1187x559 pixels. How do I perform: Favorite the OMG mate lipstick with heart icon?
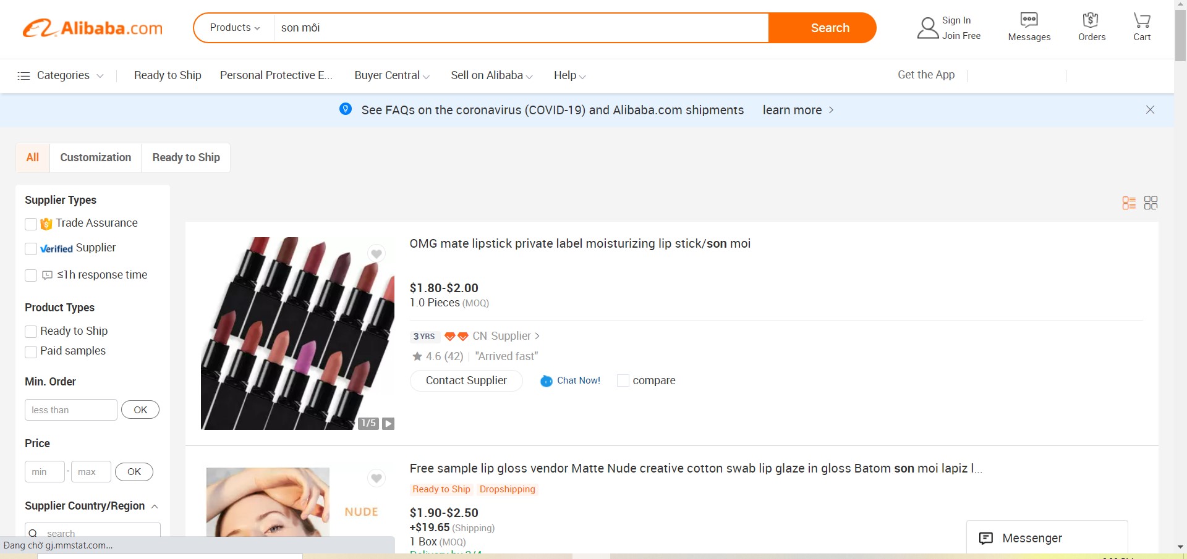pos(376,253)
